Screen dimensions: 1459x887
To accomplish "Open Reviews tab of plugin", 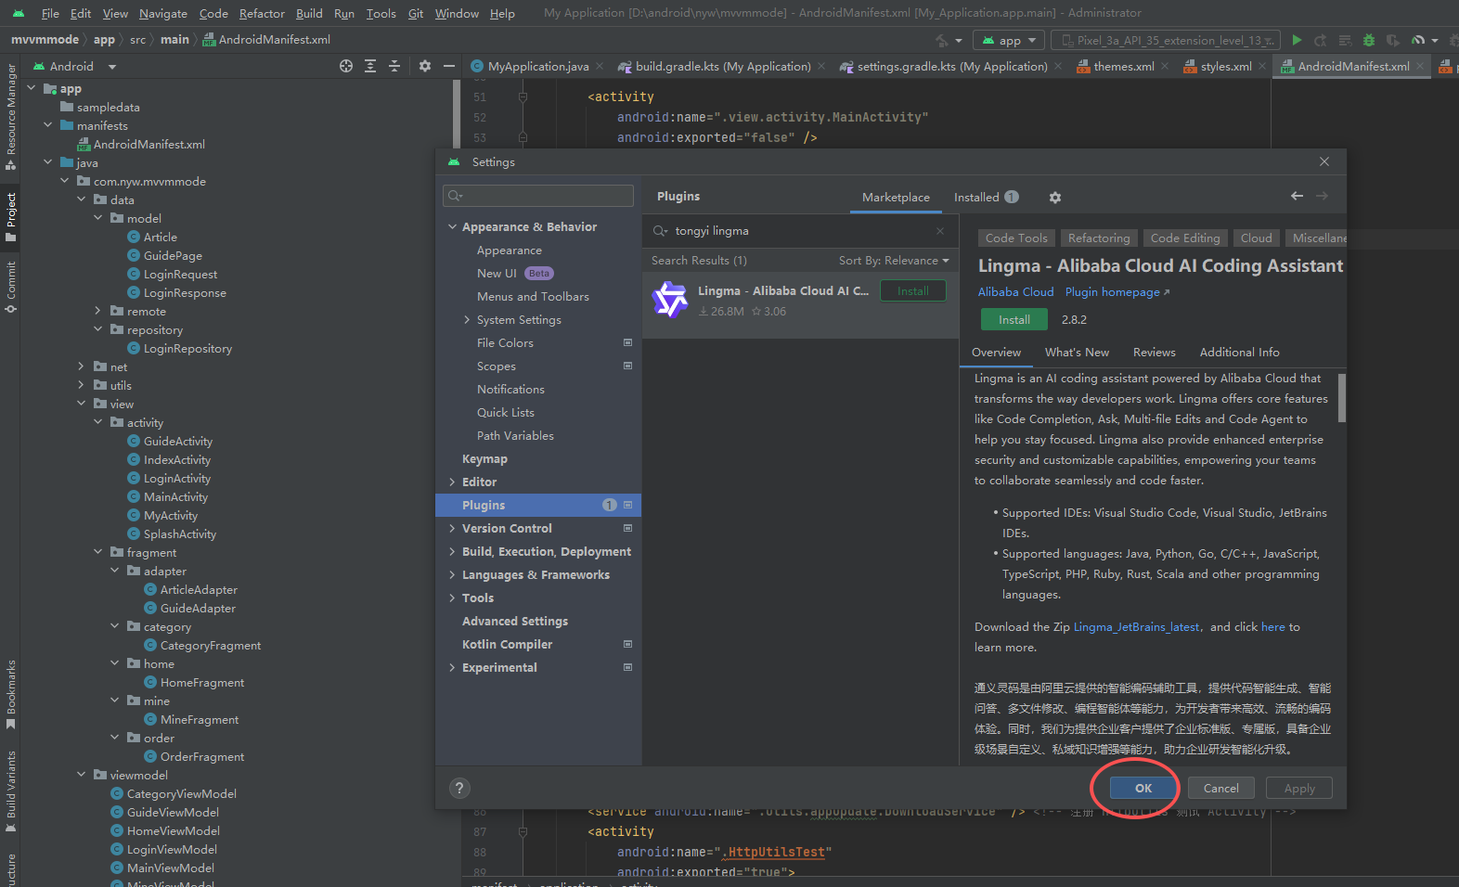I will click(x=1154, y=353).
